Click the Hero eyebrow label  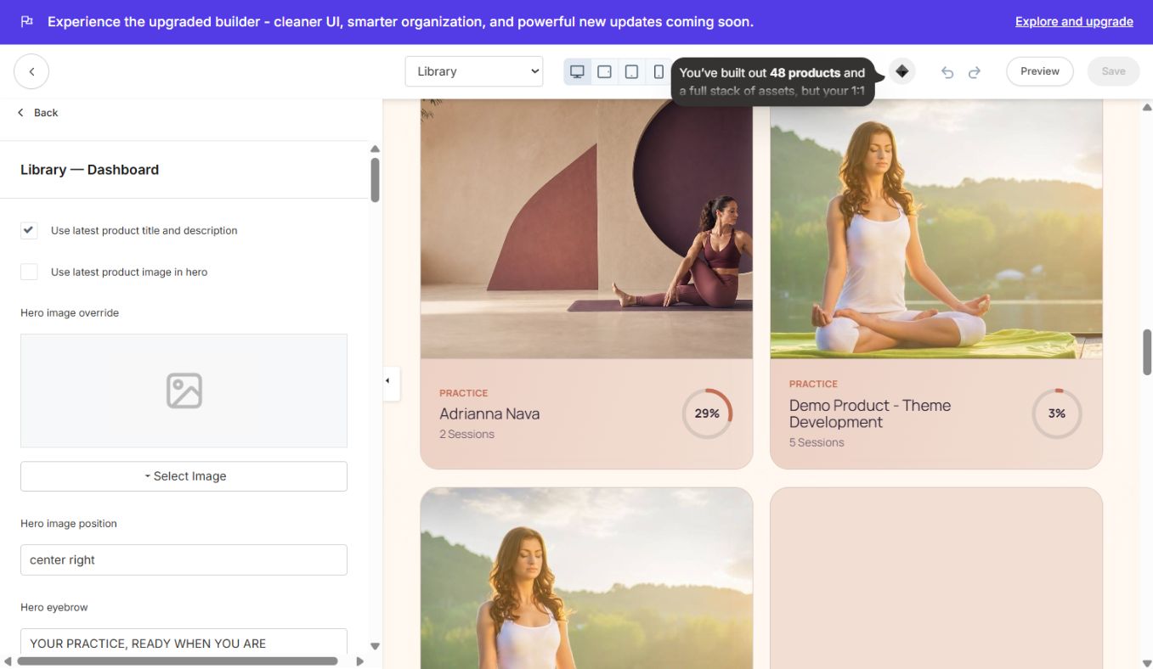(54, 608)
